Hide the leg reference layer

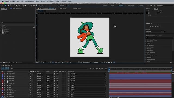click(30, 91)
